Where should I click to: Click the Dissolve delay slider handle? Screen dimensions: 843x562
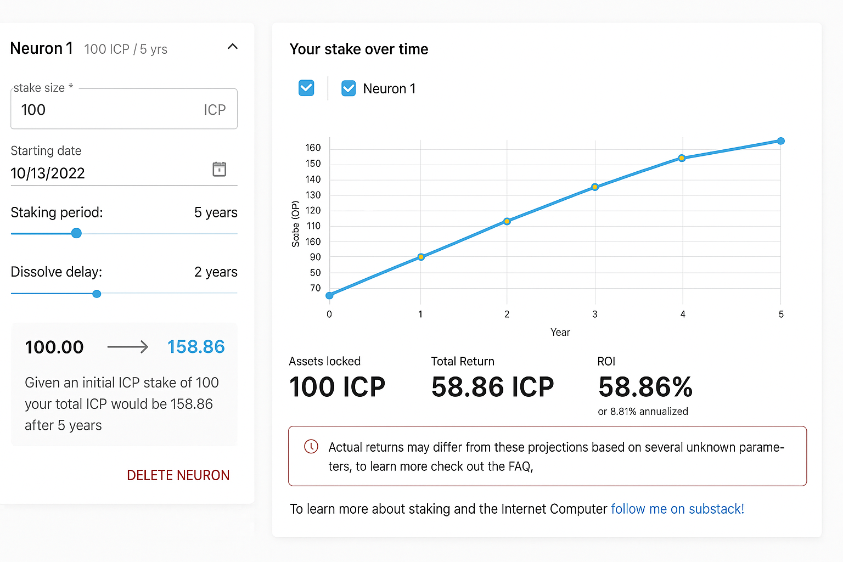point(97,294)
